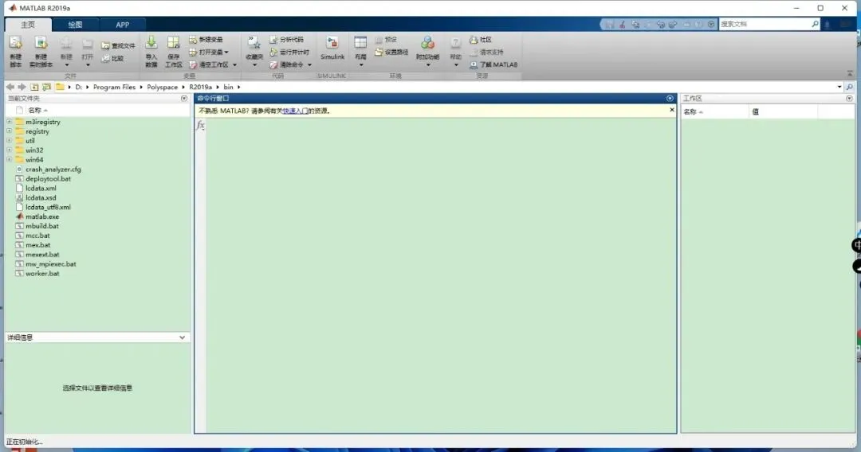Click the 了解 MATLAB (Learn MATLAB) button
Image resolution: width=861 pixels, height=452 pixels.
click(493, 64)
